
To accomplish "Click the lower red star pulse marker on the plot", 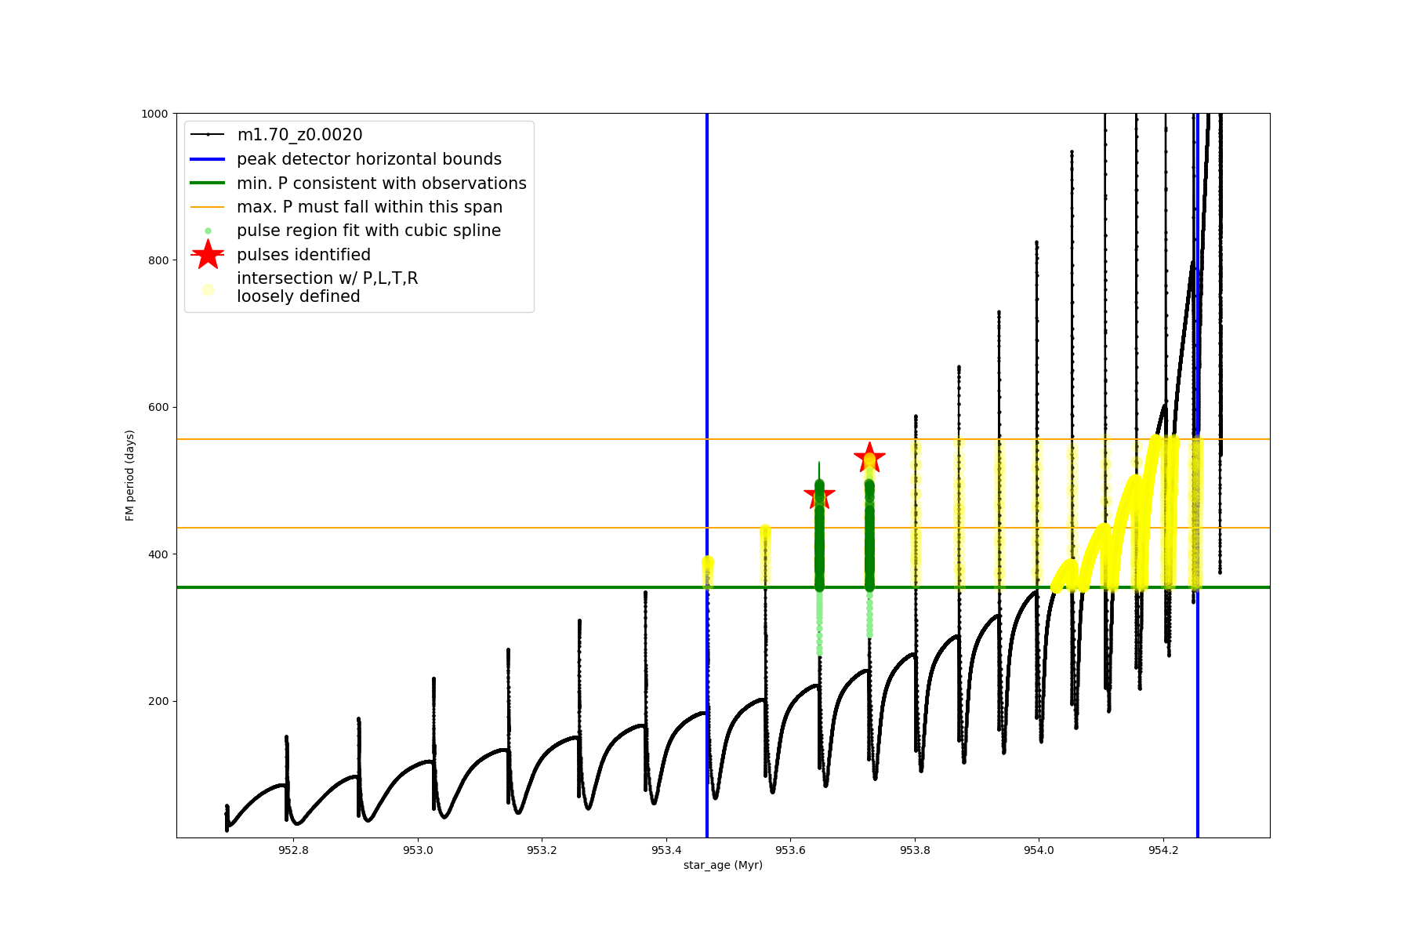I will click(x=819, y=496).
